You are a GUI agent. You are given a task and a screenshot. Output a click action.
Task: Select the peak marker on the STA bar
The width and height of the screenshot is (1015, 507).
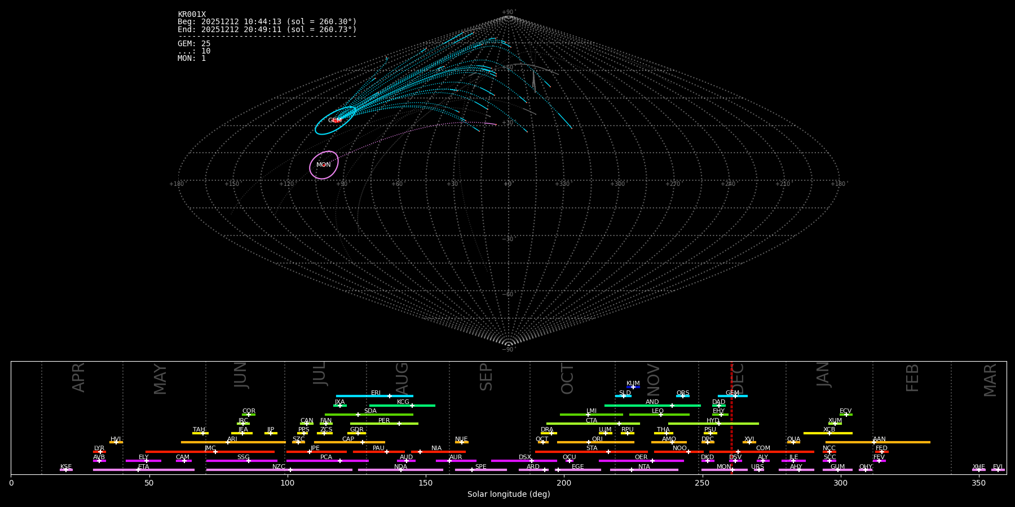[x=608, y=452]
